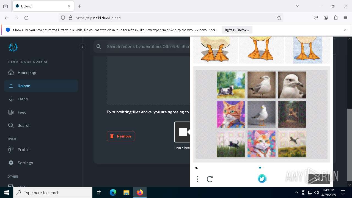Open the Extensions puzzle icon
This screenshot has width=352, height=198.
pyautogui.click(x=335, y=18)
